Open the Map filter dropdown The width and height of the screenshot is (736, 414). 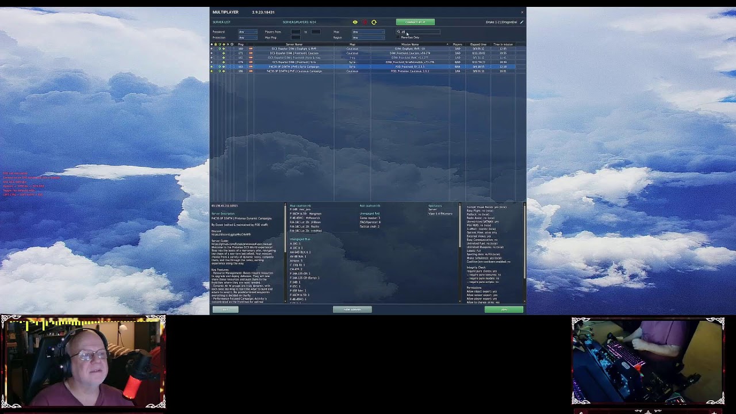tap(368, 32)
